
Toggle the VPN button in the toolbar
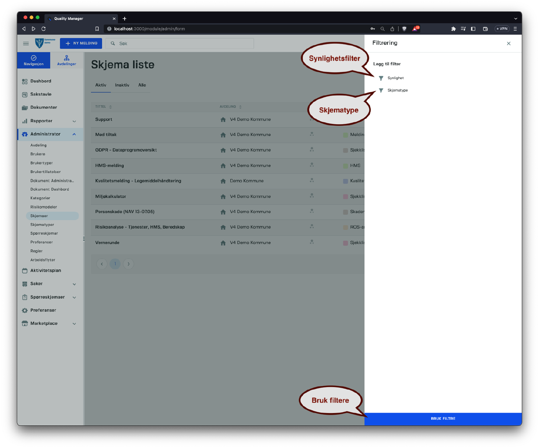pos(502,29)
